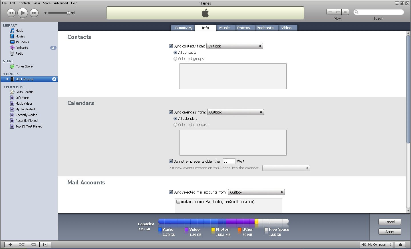Open Music in the Library
The width and height of the screenshot is (411, 249).
point(19,31)
